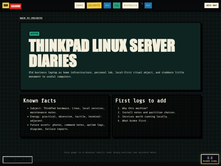The image size is (221, 166).
Task: Follow the Back to Projects link
Action: click(x=31, y=18)
